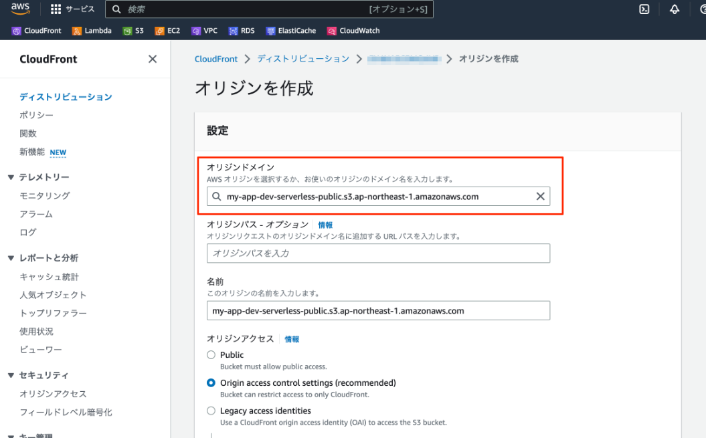This screenshot has height=438, width=706.
Task: Click the AWS logo home icon
Action: (x=20, y=9)
